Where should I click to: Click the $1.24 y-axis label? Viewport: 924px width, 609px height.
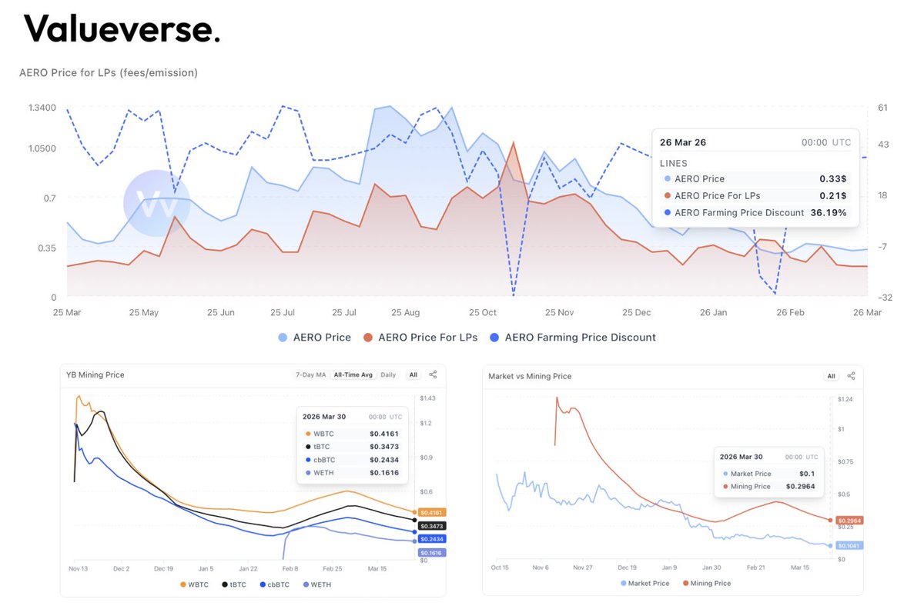coord(845,400)
